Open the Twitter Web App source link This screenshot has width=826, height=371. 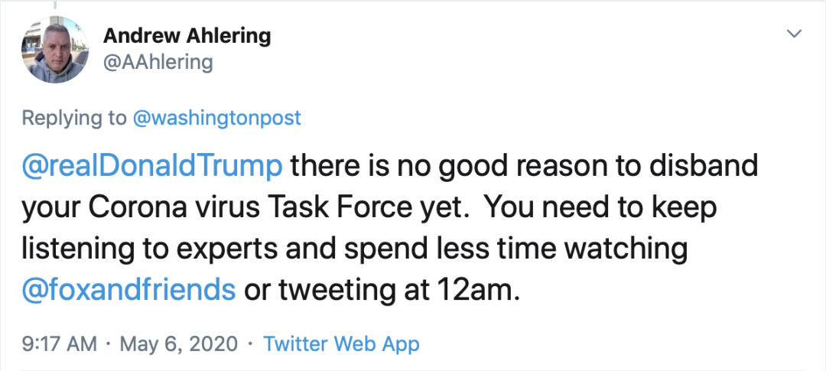click(341, 343)
